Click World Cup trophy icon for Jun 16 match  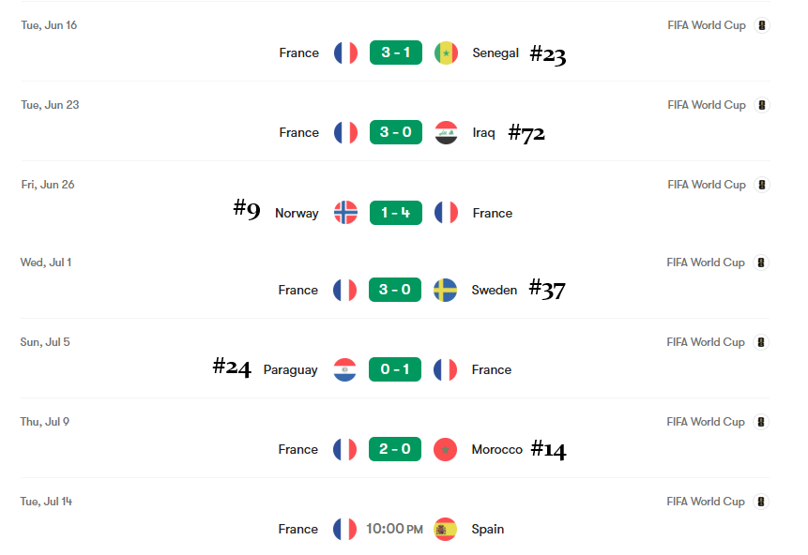point(762,25)
